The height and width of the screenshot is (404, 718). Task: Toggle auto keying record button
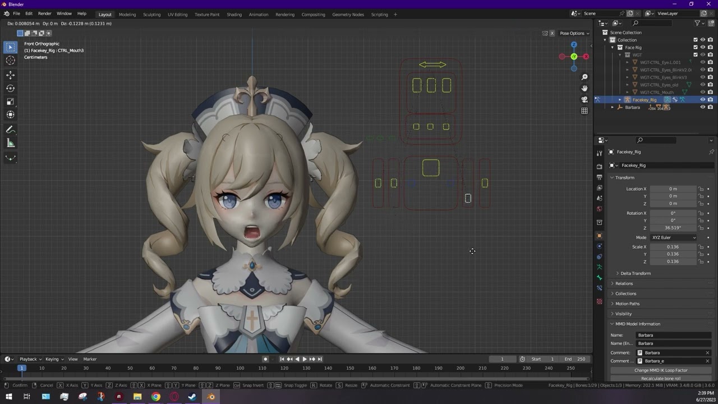click(x=265, y=359)
